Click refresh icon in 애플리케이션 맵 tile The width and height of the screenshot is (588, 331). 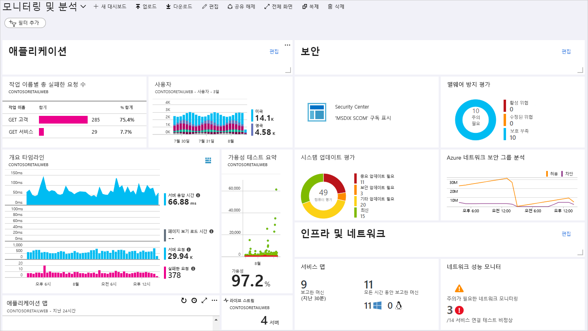[x=184, y=300]
